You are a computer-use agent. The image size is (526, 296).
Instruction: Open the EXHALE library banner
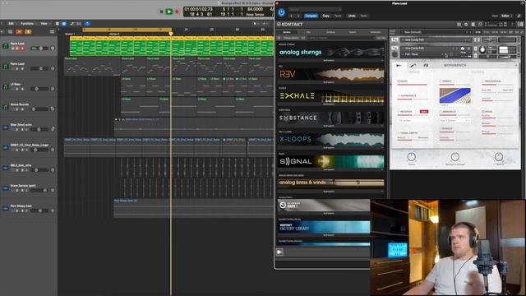(331, 96)
